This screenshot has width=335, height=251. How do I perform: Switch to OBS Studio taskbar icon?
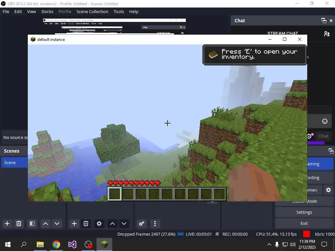(x=88, y=244)
